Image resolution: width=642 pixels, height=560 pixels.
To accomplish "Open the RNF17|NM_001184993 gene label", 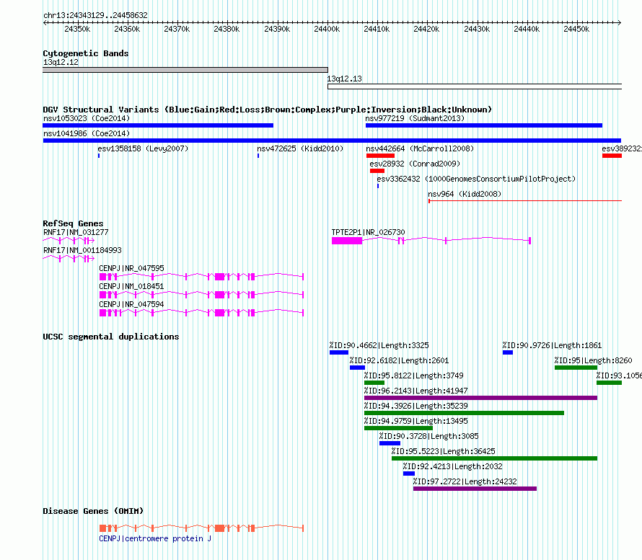I will pyautogui.click(x=82, y=250).
